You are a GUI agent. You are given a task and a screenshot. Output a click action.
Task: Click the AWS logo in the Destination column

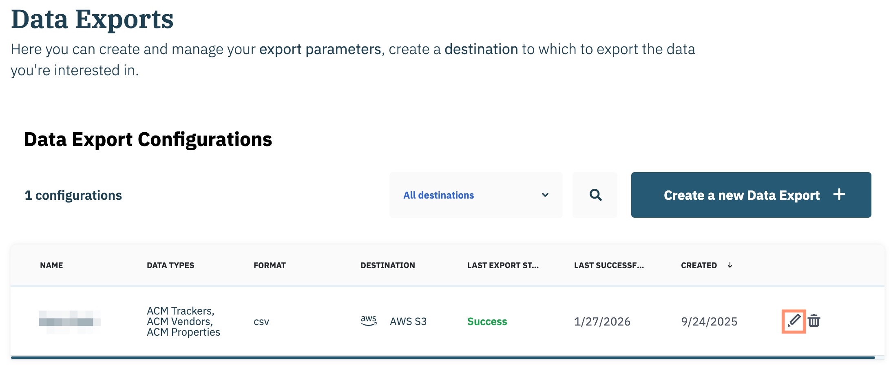369,321
